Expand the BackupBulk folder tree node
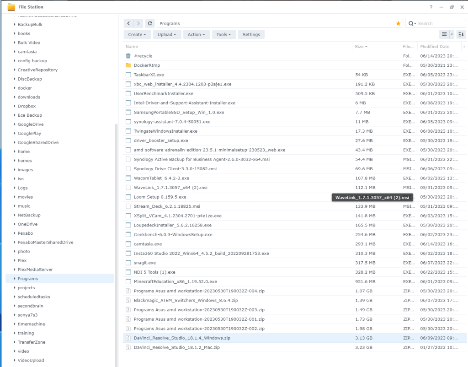Viewport: 468px width, 367px height. pos(14,25)
